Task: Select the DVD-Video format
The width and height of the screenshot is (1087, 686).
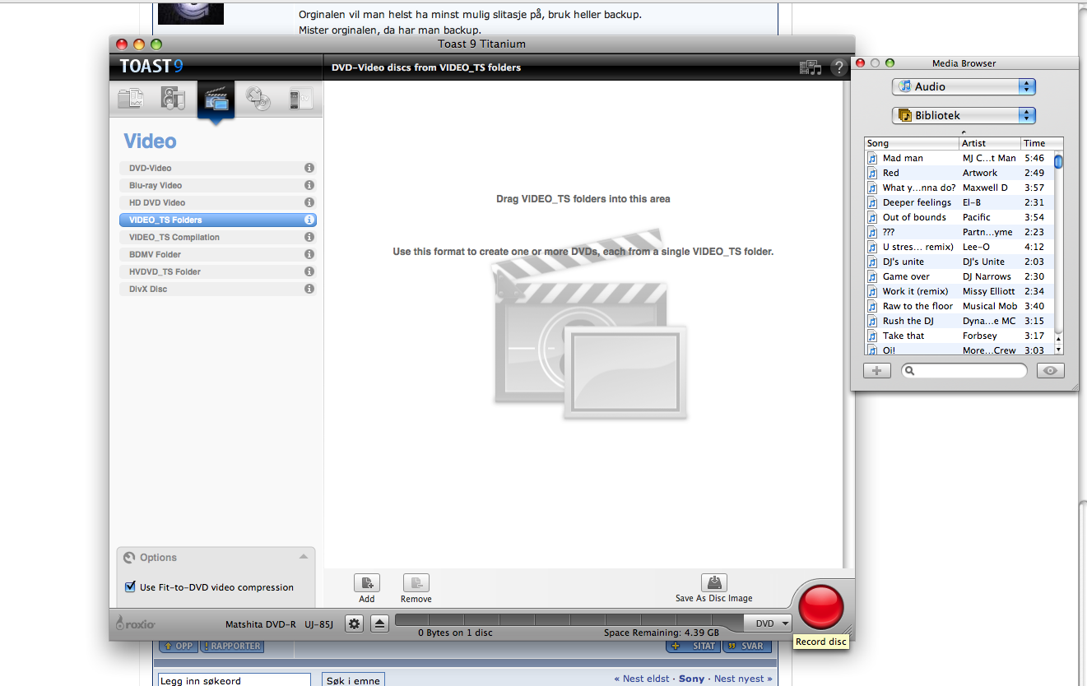Action: [217, 168]
